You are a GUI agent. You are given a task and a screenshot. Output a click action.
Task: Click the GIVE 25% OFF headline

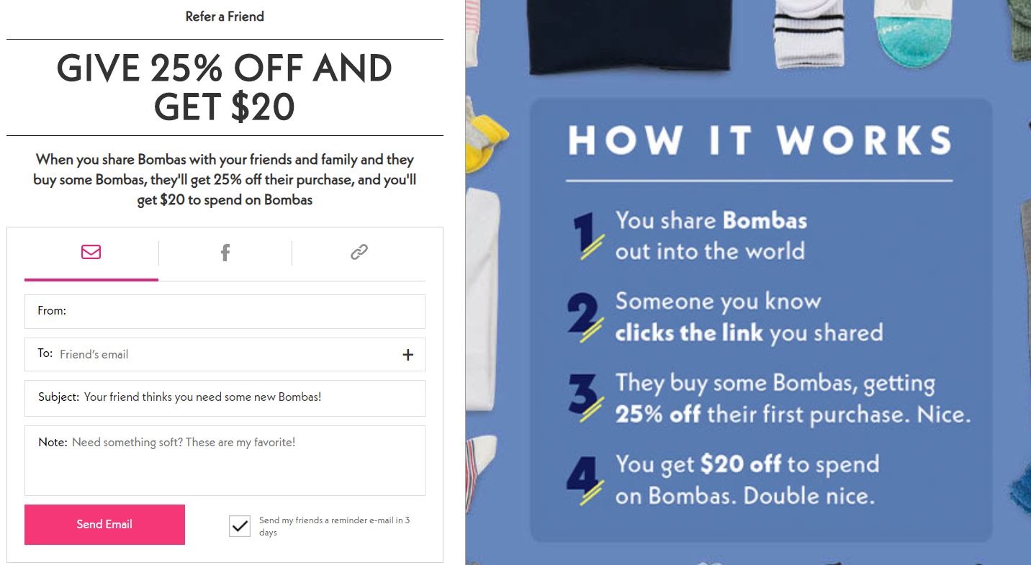click(x=225, y=88)
